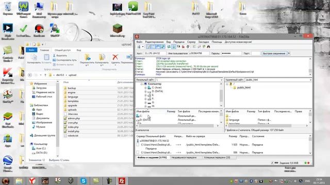Open FileZilla Вид menu

[169, 42]
